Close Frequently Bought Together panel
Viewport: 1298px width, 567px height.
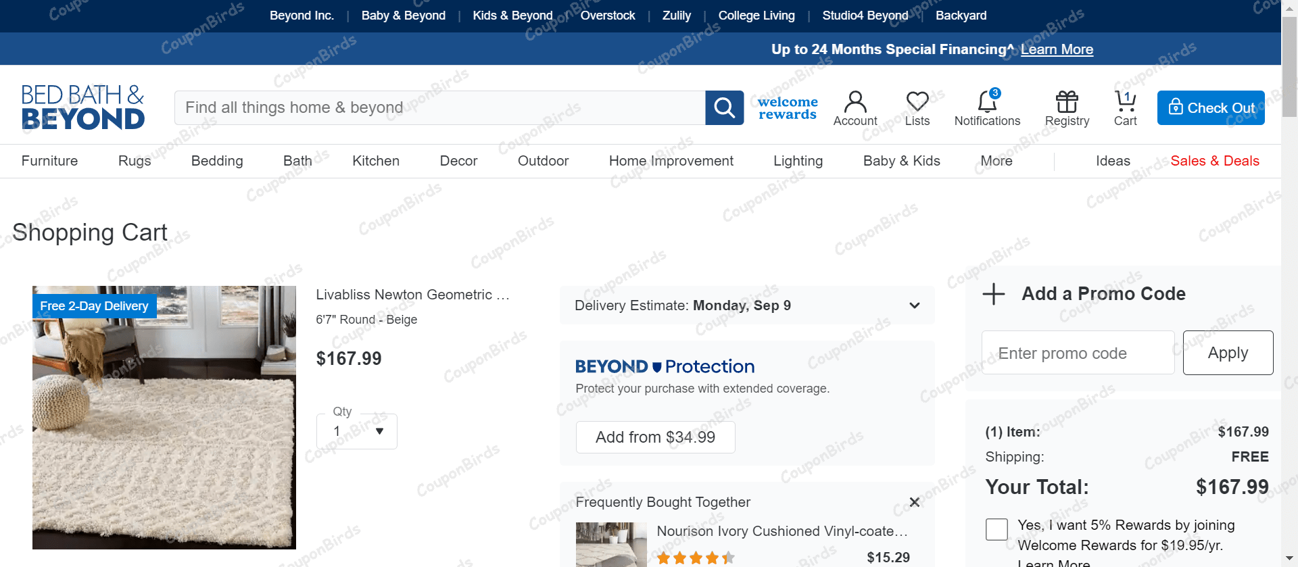click(x=914, y=502)
